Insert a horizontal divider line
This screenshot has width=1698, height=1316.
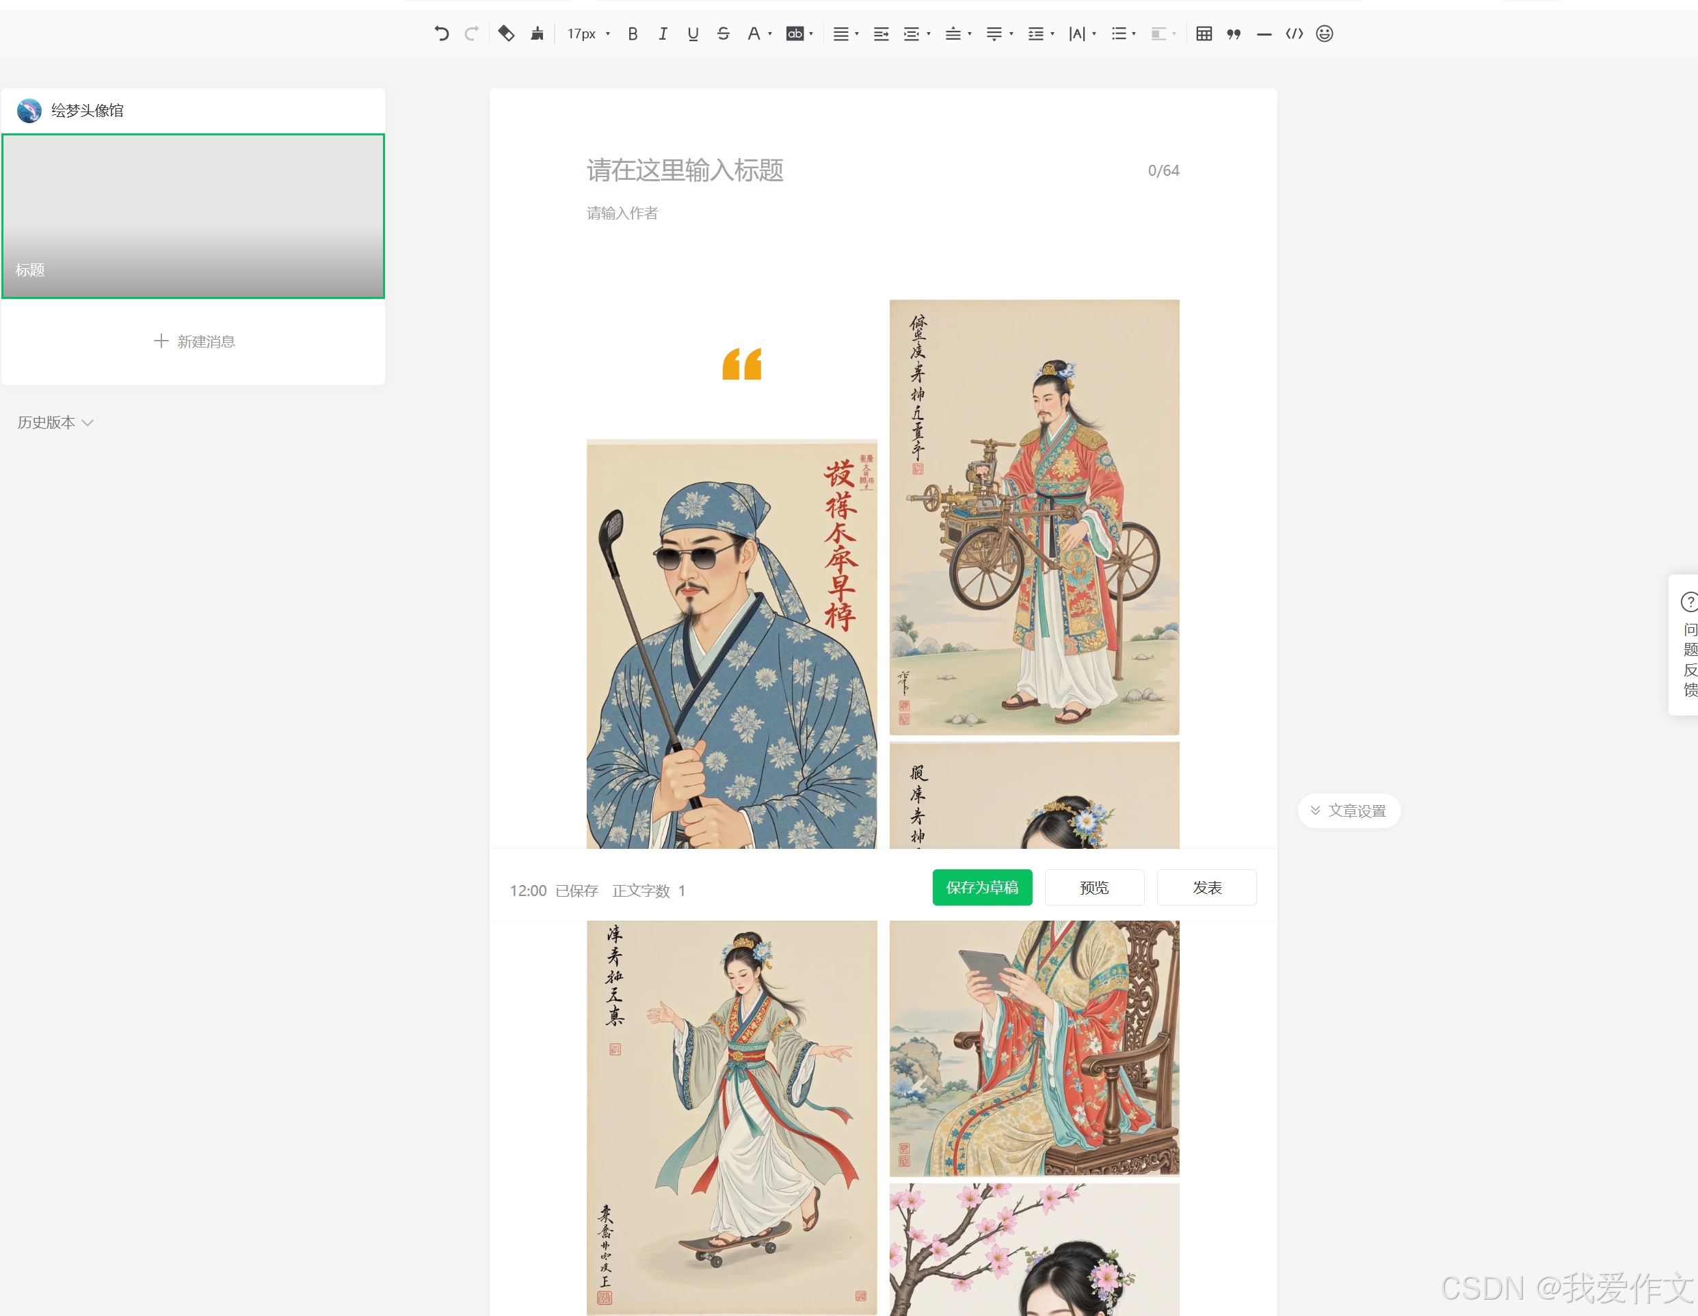1264,34
